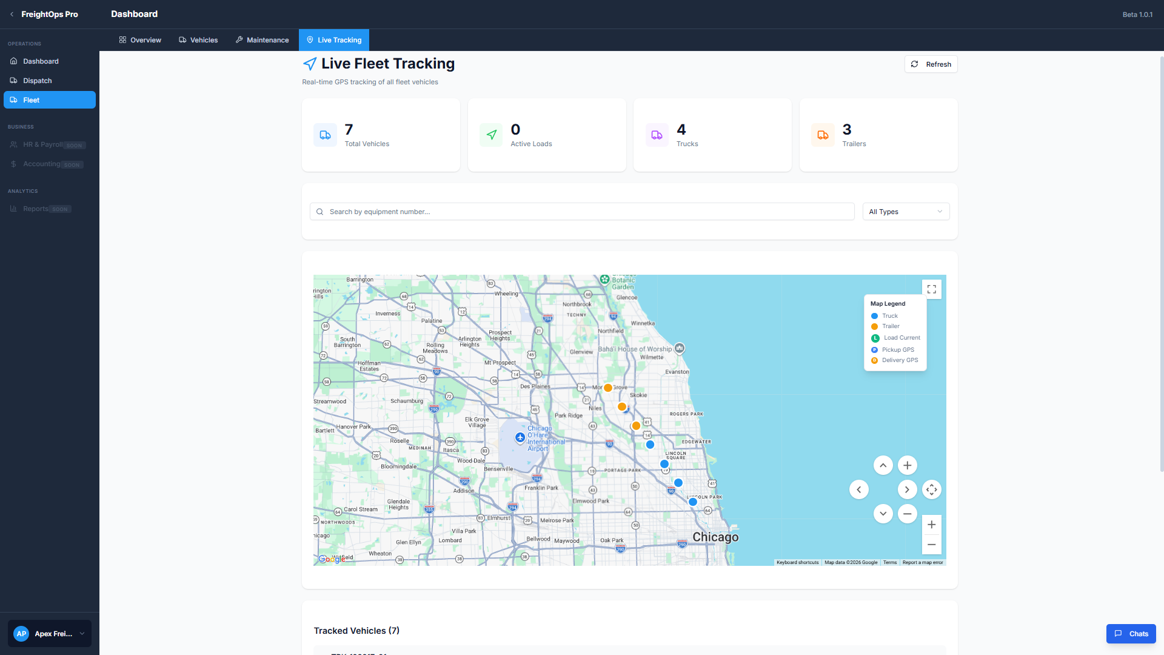This screenshot has width=1164, height=655.
Task: Pan the map right with arrow
Action: [x=907, y=489]
